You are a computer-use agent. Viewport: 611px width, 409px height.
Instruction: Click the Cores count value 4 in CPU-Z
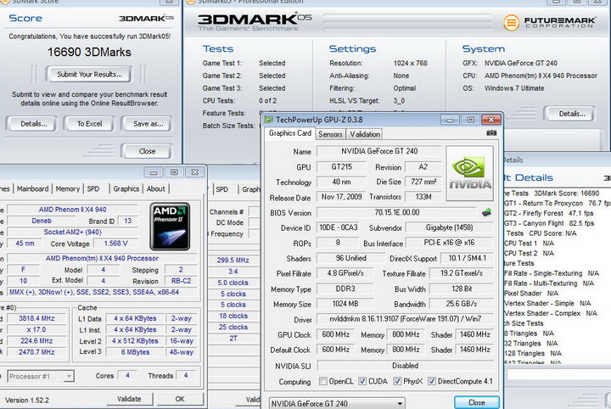(127, 375)
